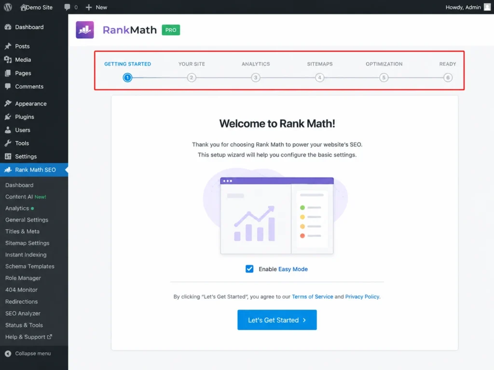Open Analytics submenu under Rank Math
Viewport: 494px width, 370px height.
[x=17, y=208]
